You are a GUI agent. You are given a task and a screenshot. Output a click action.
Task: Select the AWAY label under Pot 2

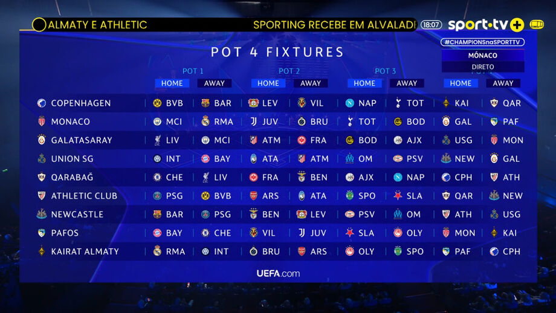311,83
